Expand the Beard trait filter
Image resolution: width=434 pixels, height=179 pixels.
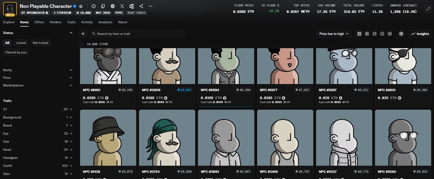click(38, 125)
